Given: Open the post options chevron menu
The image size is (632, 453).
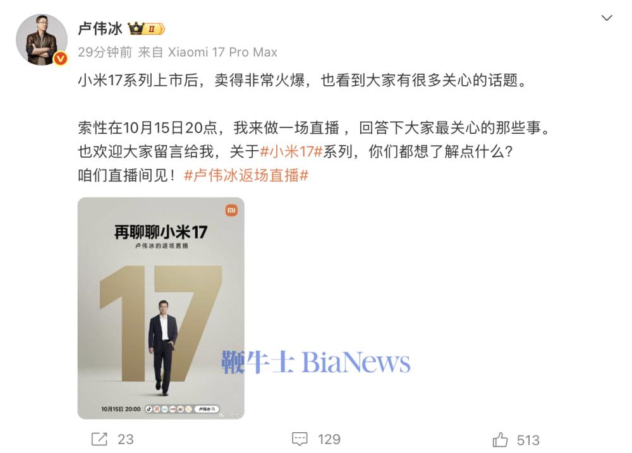Looking at the screenshot, I should [x=607, y=18].
